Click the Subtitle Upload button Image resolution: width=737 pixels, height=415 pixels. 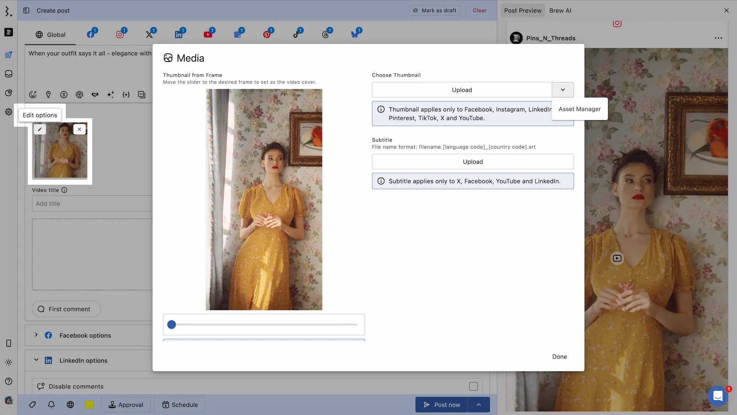(472, 162)
